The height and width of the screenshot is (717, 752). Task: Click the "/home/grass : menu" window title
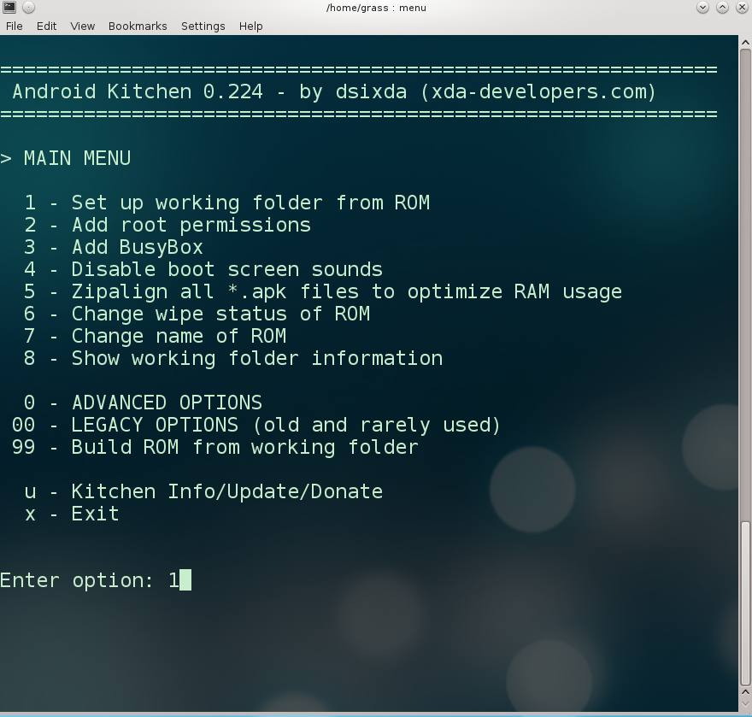coord(376,8)
